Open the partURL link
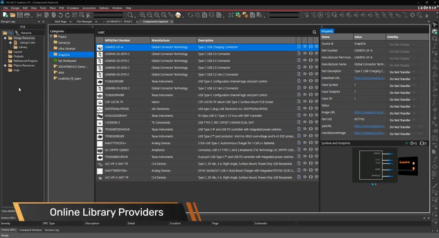Viewport: 439px width, 238px height. tap(370, 126)
